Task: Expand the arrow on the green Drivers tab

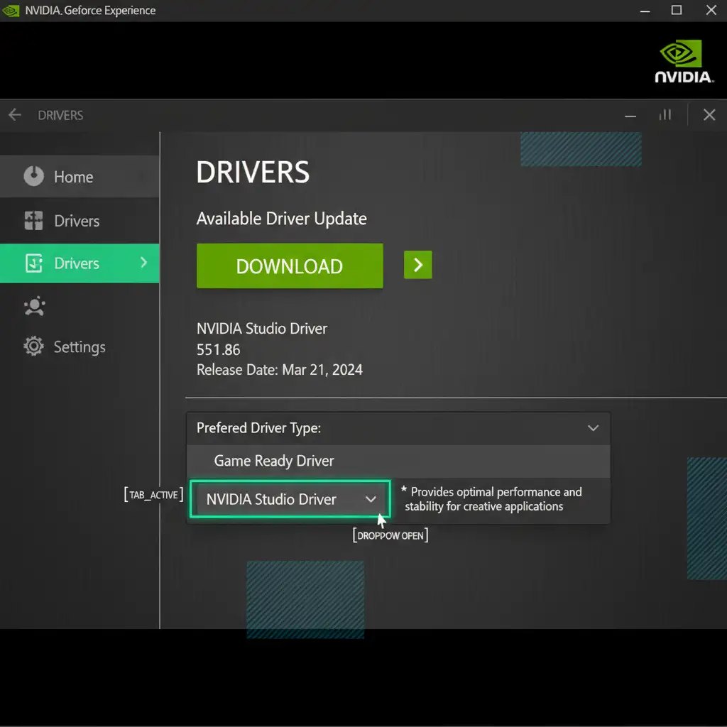Action: 144,263
